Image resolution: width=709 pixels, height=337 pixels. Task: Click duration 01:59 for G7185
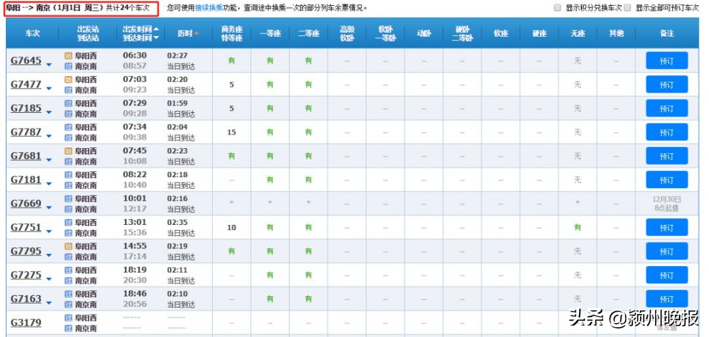(x=177, y=103)
